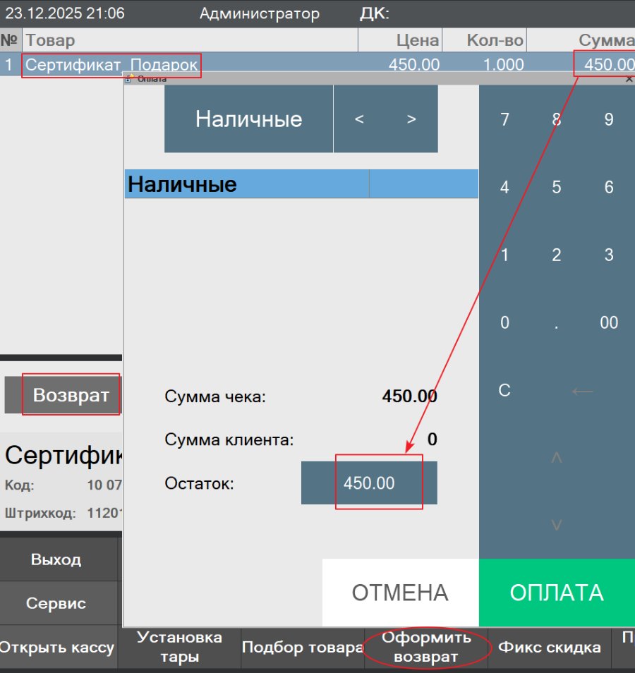Screen dimensions: 635x673
Task: Confirm payment with green ОПЛАТА button
Action: click(557, 593)
